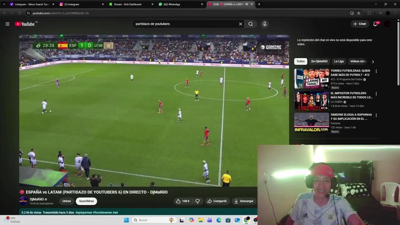
Task: Go to YouTube home via logo
Action: point(25,24)
